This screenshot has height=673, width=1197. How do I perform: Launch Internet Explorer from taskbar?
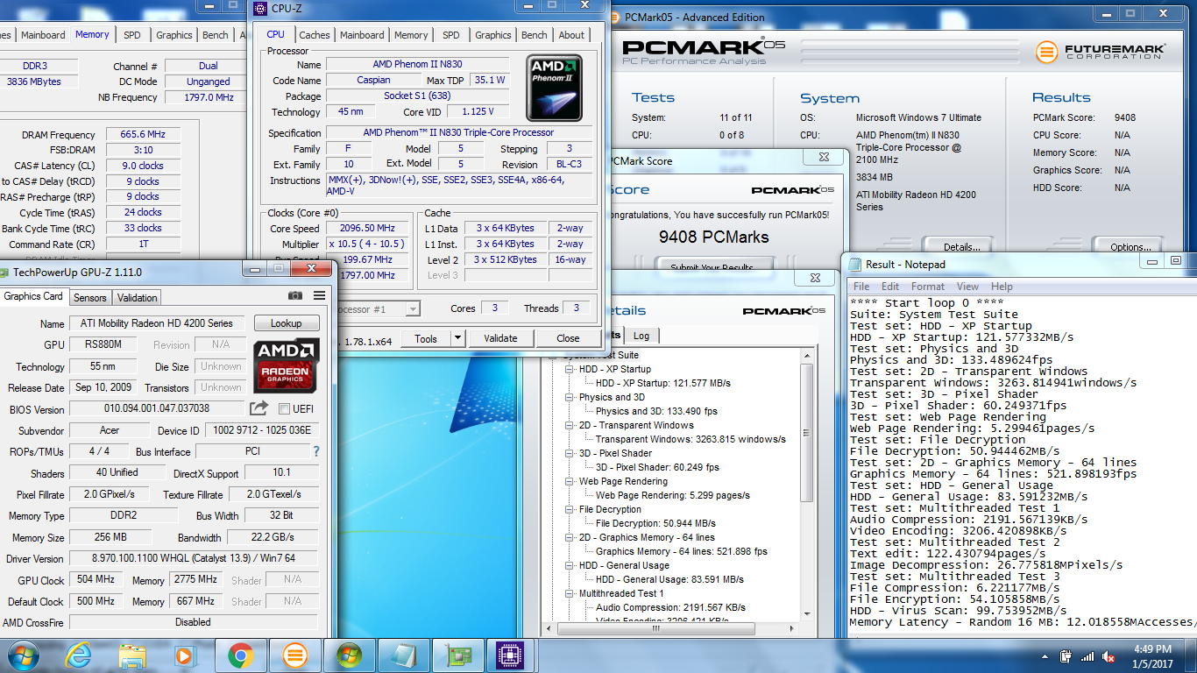click(79, 655)
